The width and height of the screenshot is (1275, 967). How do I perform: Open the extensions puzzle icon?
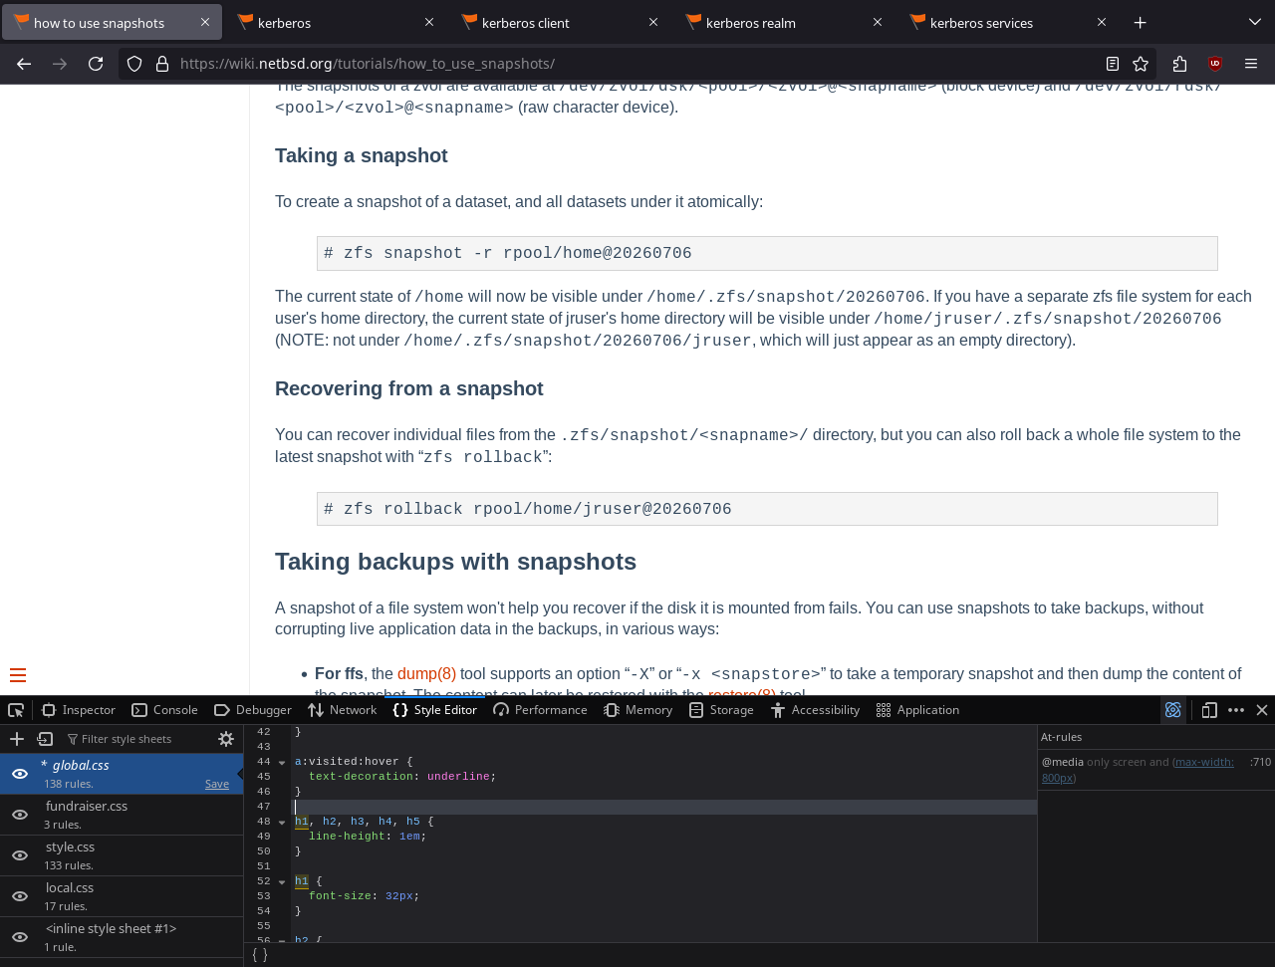[1179, 64]
